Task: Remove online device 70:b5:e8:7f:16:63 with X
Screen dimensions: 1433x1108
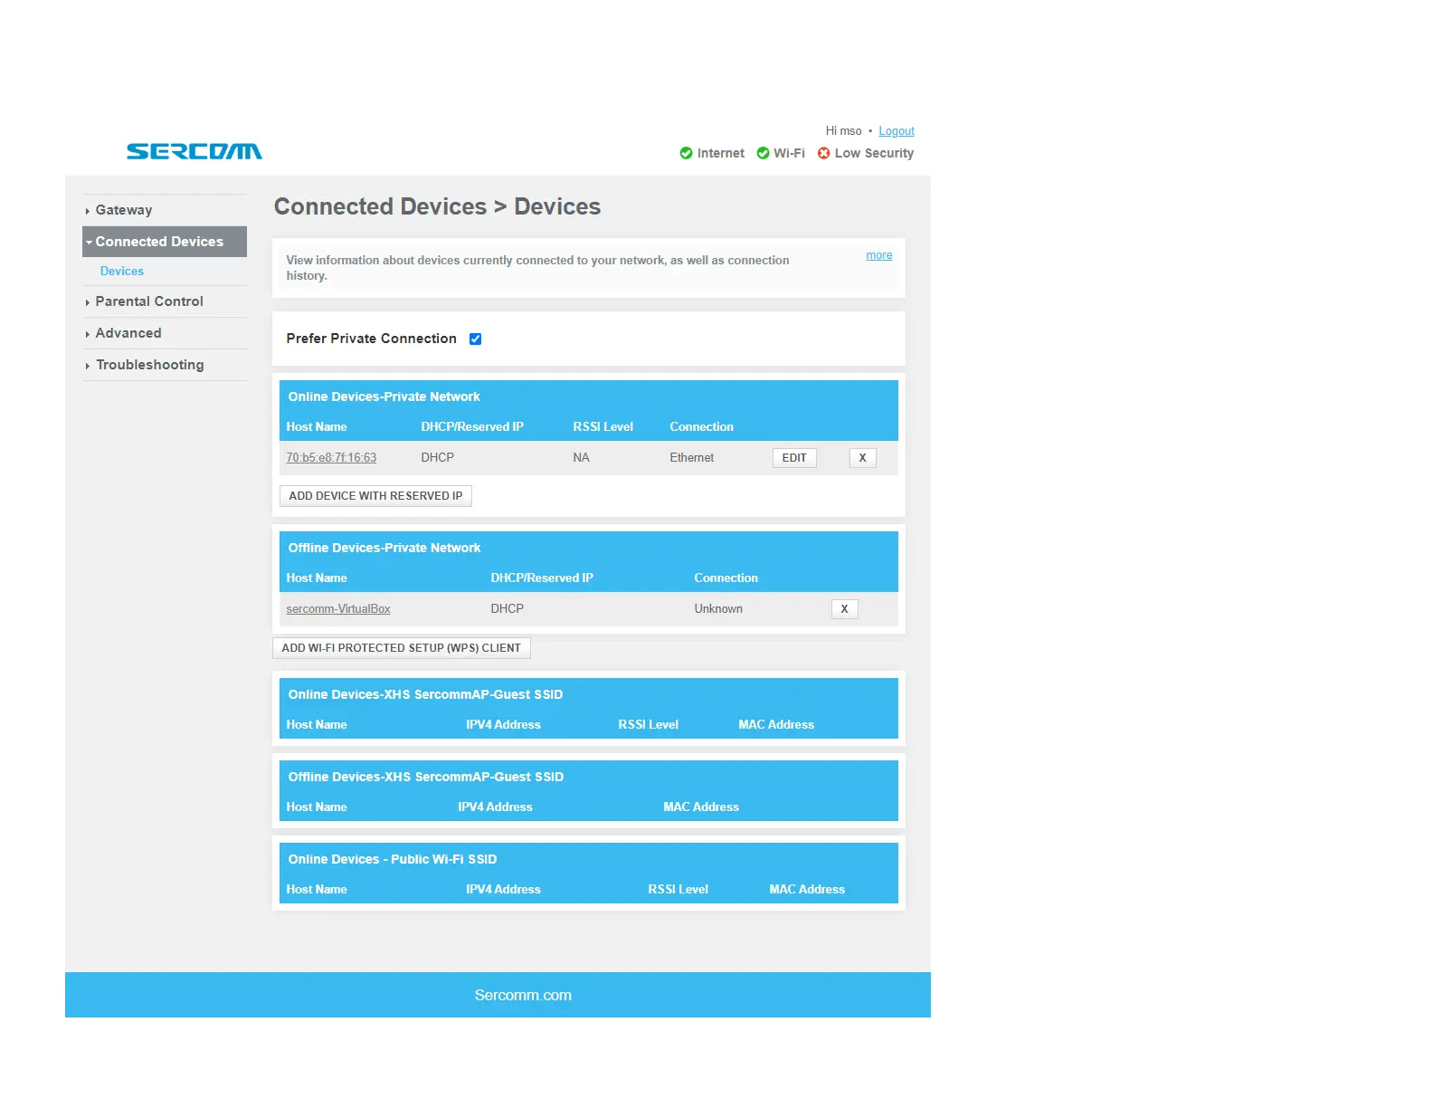Action: tap(862, 458)
